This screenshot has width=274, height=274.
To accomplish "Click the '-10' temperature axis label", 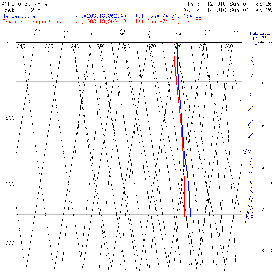I will (207, 34).
